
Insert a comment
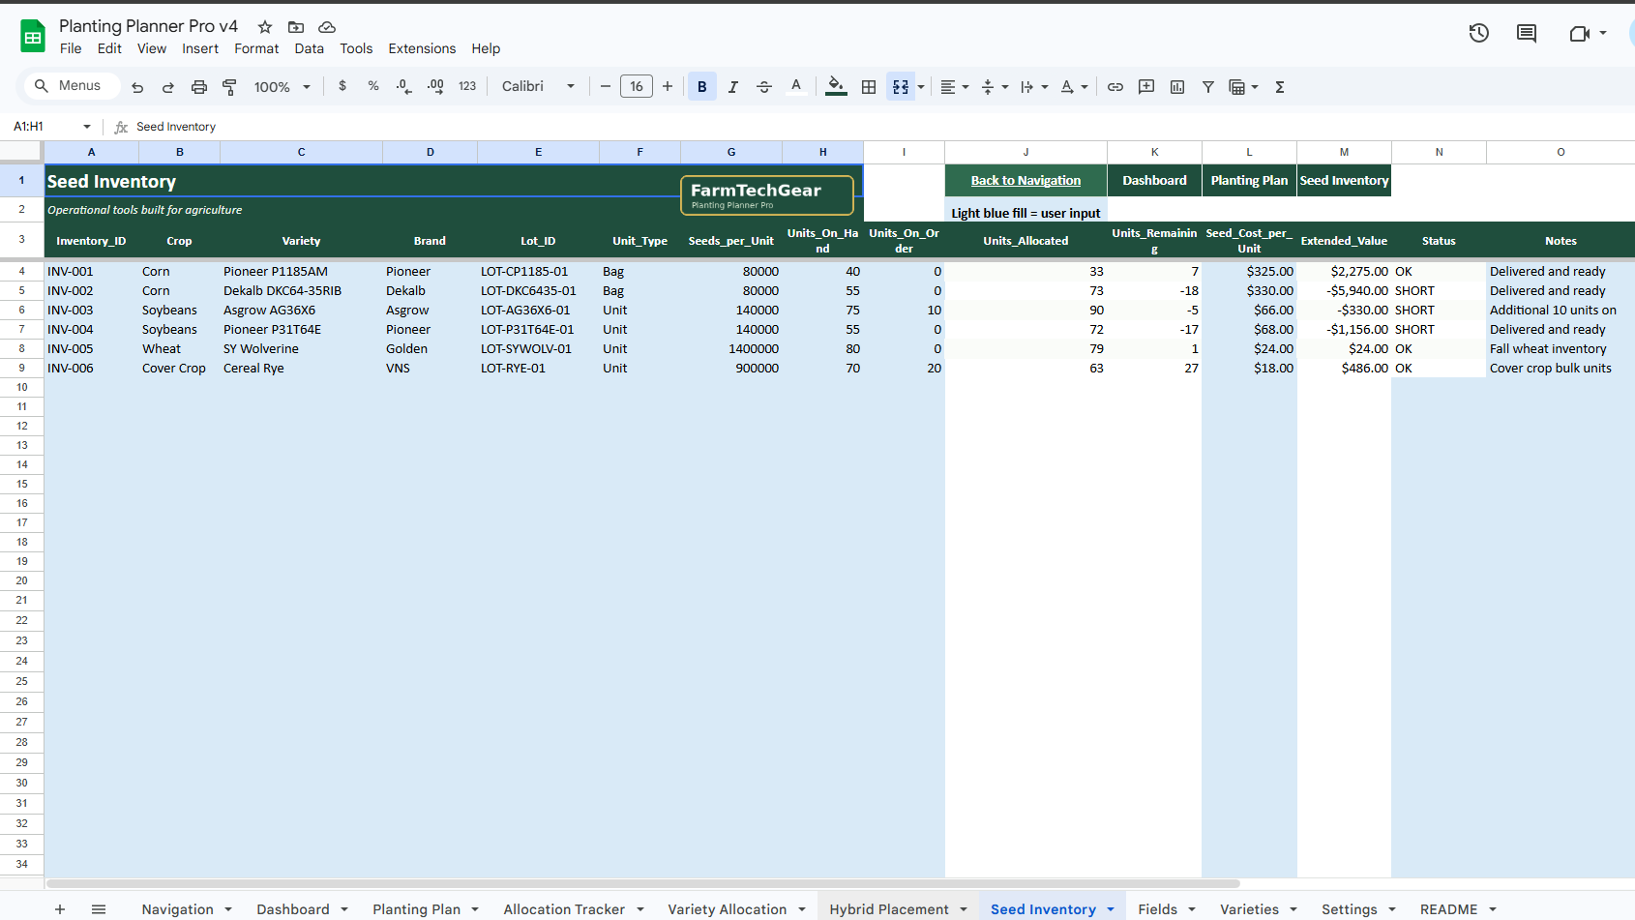click(1146, 86)
